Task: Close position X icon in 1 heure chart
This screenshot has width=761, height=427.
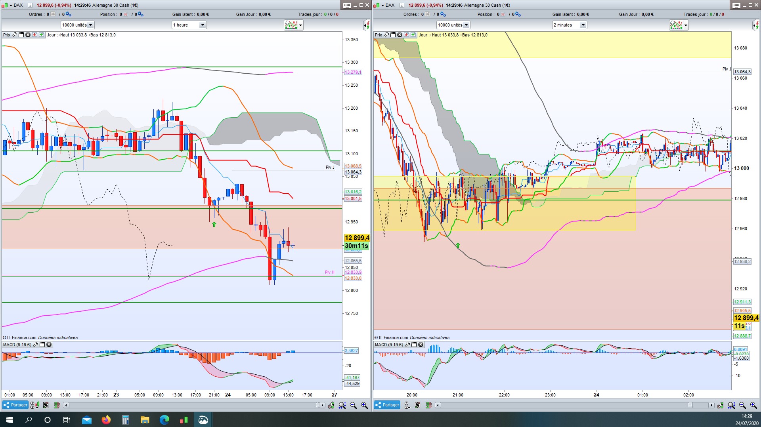Action: click(126, 14)
